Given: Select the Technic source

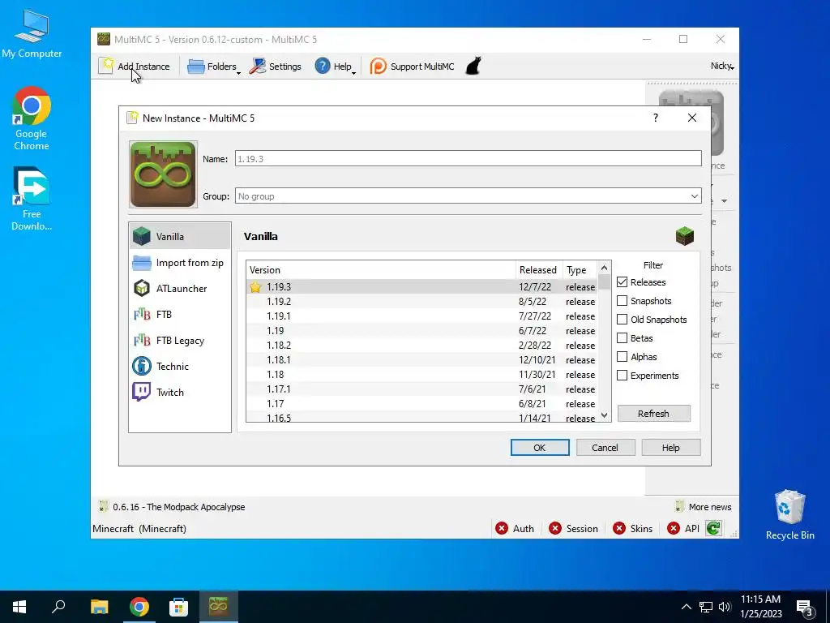Looking at the screenshot, I should [180, 366].
